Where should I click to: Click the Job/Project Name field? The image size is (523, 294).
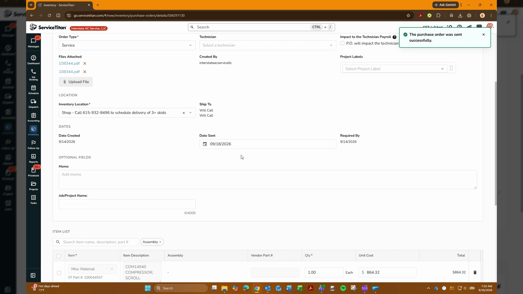127,204
